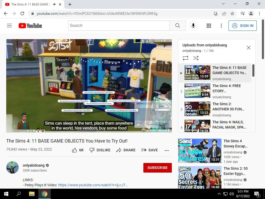Open the network tray icon
The width and height of the screenshot is (265, 199).
tap(225, 194)
